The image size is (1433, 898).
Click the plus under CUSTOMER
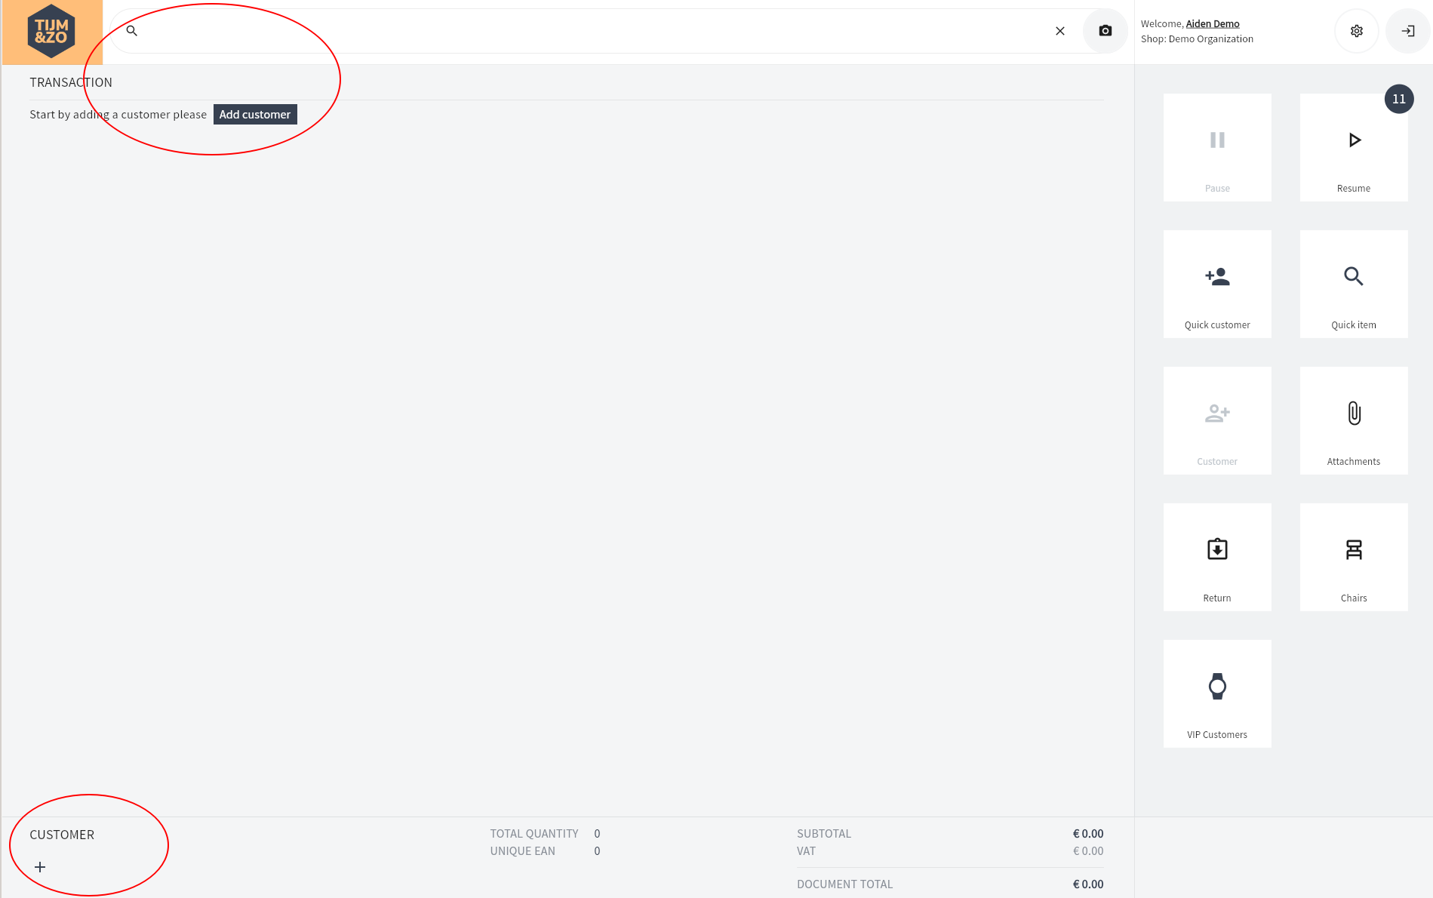(40, 867)
